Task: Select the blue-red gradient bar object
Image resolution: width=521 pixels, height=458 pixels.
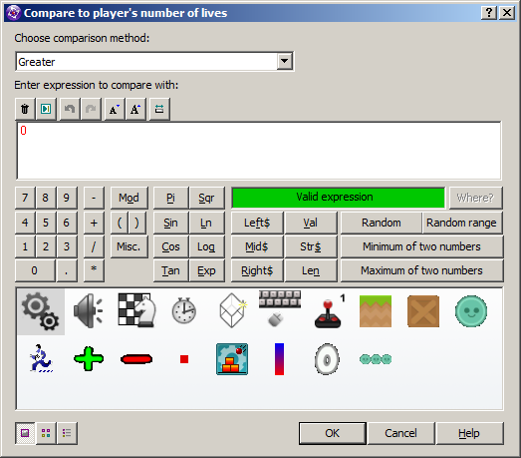Action: pos(280,359)
